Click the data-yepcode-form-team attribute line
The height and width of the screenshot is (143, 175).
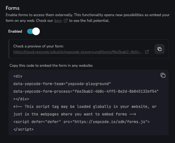coord(62,84)
